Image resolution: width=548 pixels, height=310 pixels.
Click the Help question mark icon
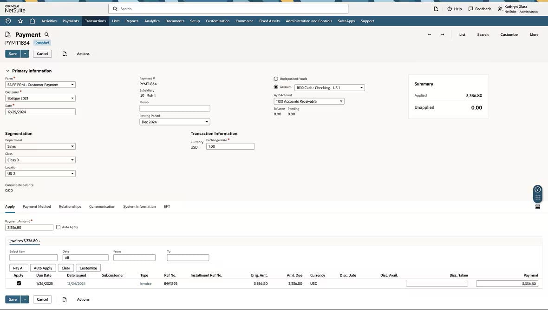point(450,9)
